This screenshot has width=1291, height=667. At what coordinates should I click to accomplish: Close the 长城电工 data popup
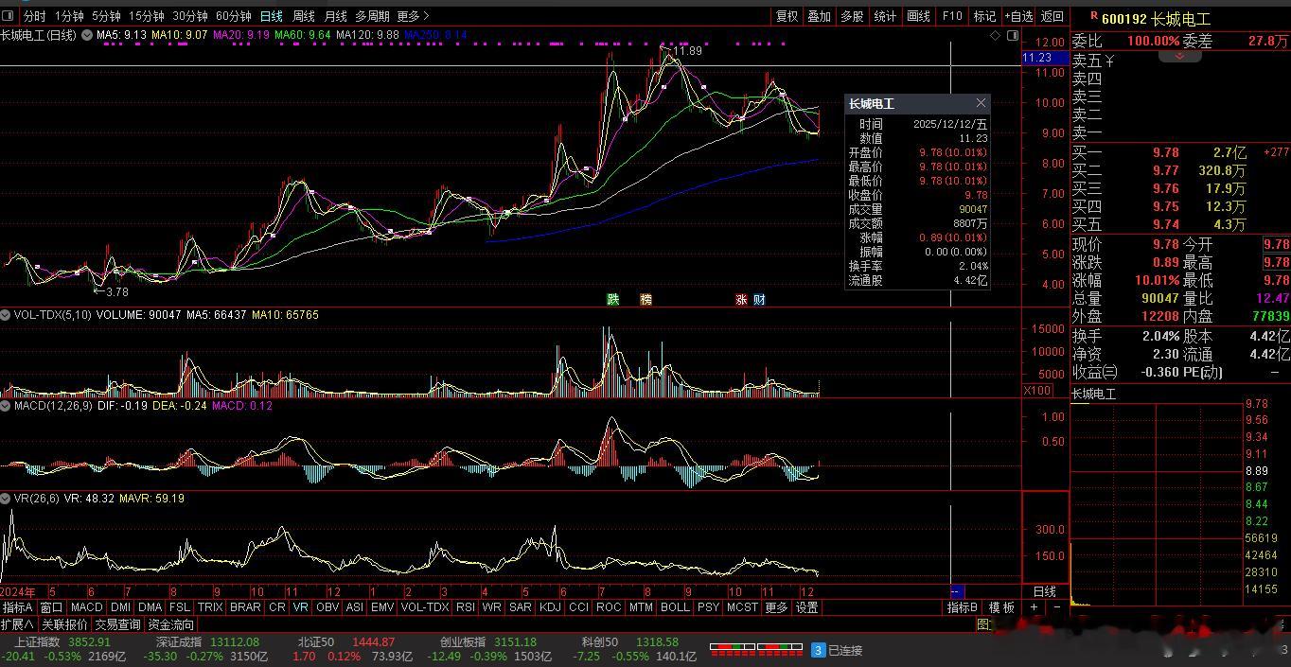981,103
